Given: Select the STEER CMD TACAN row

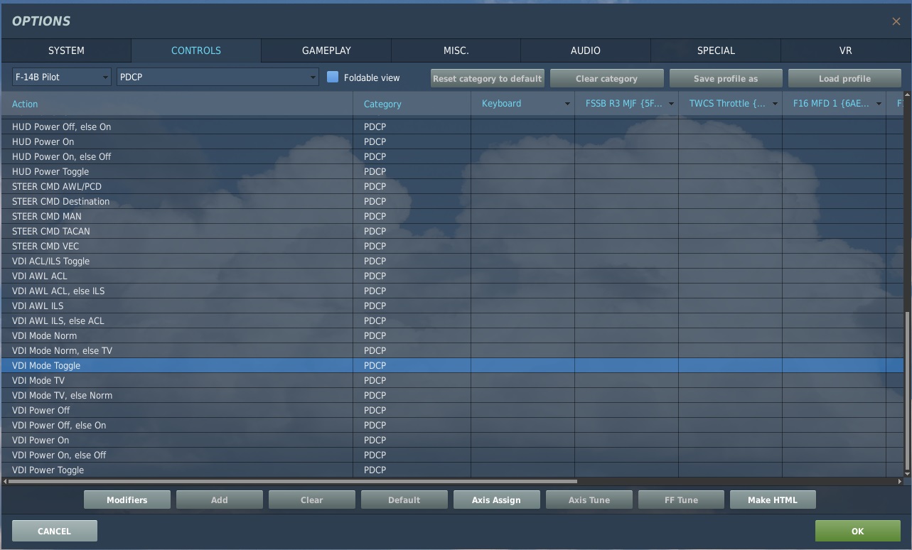Looking at the screenshot, I should [x=452, y=231].
